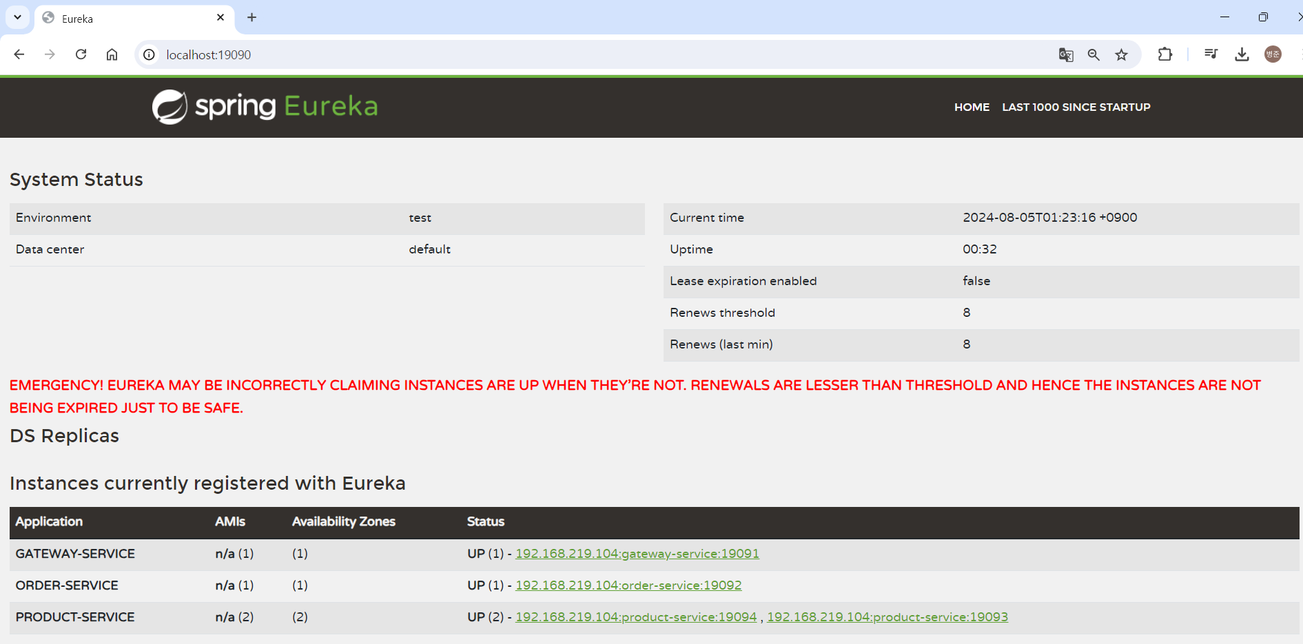Open the HOME menu item
Screen dimensions: 1303x644
tap(972, 107)
